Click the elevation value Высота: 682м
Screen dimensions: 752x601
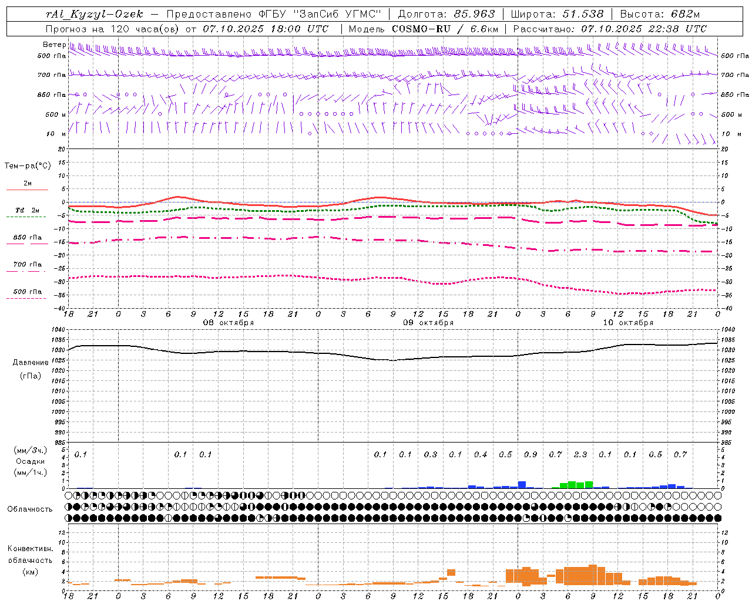(660, 14)
